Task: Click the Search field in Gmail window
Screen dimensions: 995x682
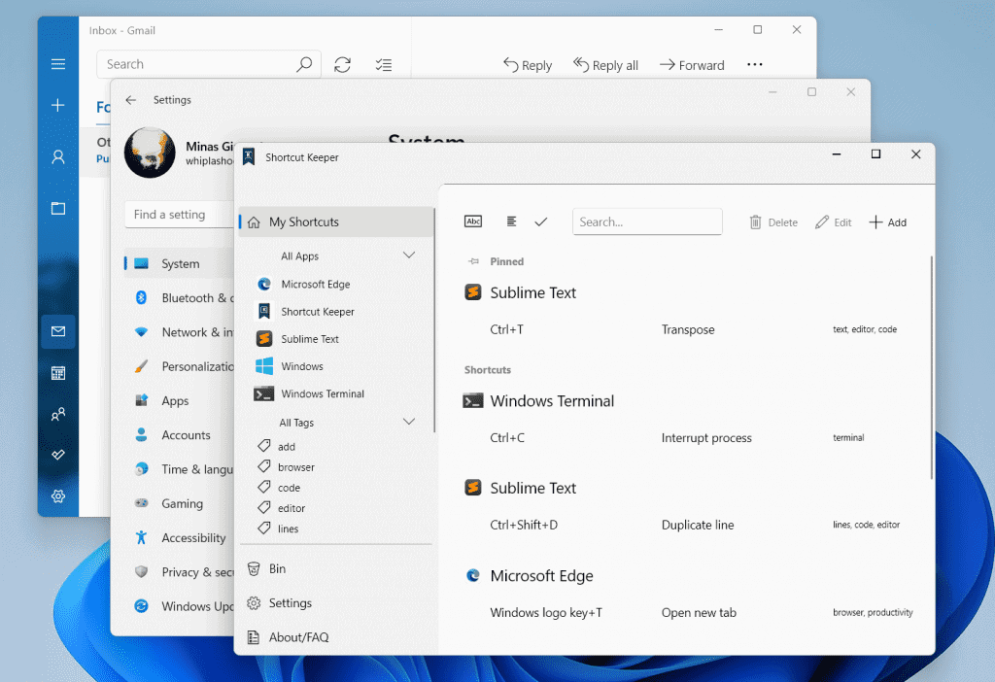Action: [x=209, y=64]
